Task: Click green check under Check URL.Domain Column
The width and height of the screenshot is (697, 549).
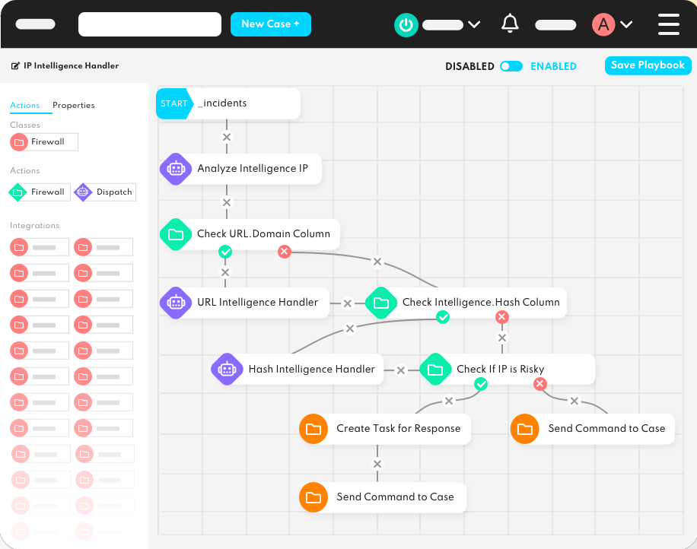Action: pos(224,252)
